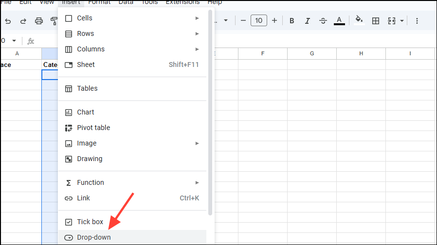Select column H header
The width and height of the screenshot is (437, 245).
pos(361,54)
